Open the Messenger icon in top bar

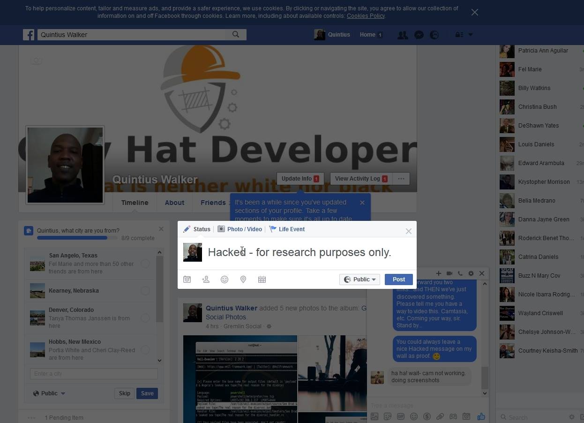tap(419, 35)
